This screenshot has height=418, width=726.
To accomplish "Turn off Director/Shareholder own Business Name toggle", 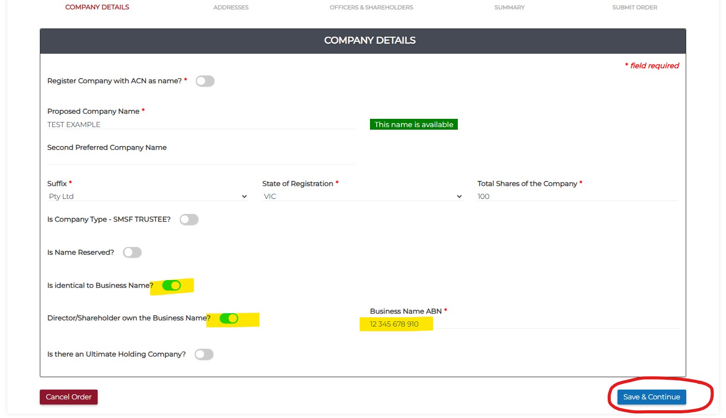I will [228, 318].
